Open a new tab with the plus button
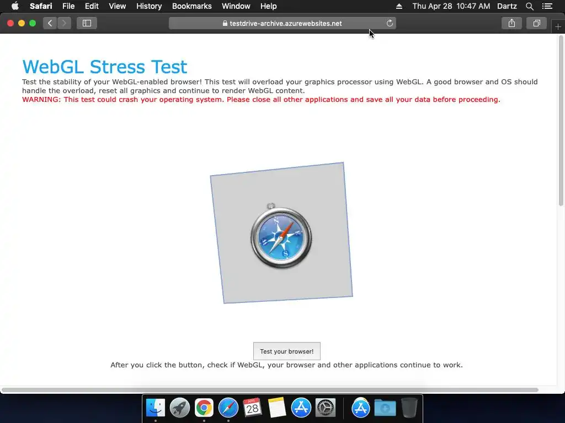Image resolution: width=565 pixels, height=423 pixels. coord(558,27)
